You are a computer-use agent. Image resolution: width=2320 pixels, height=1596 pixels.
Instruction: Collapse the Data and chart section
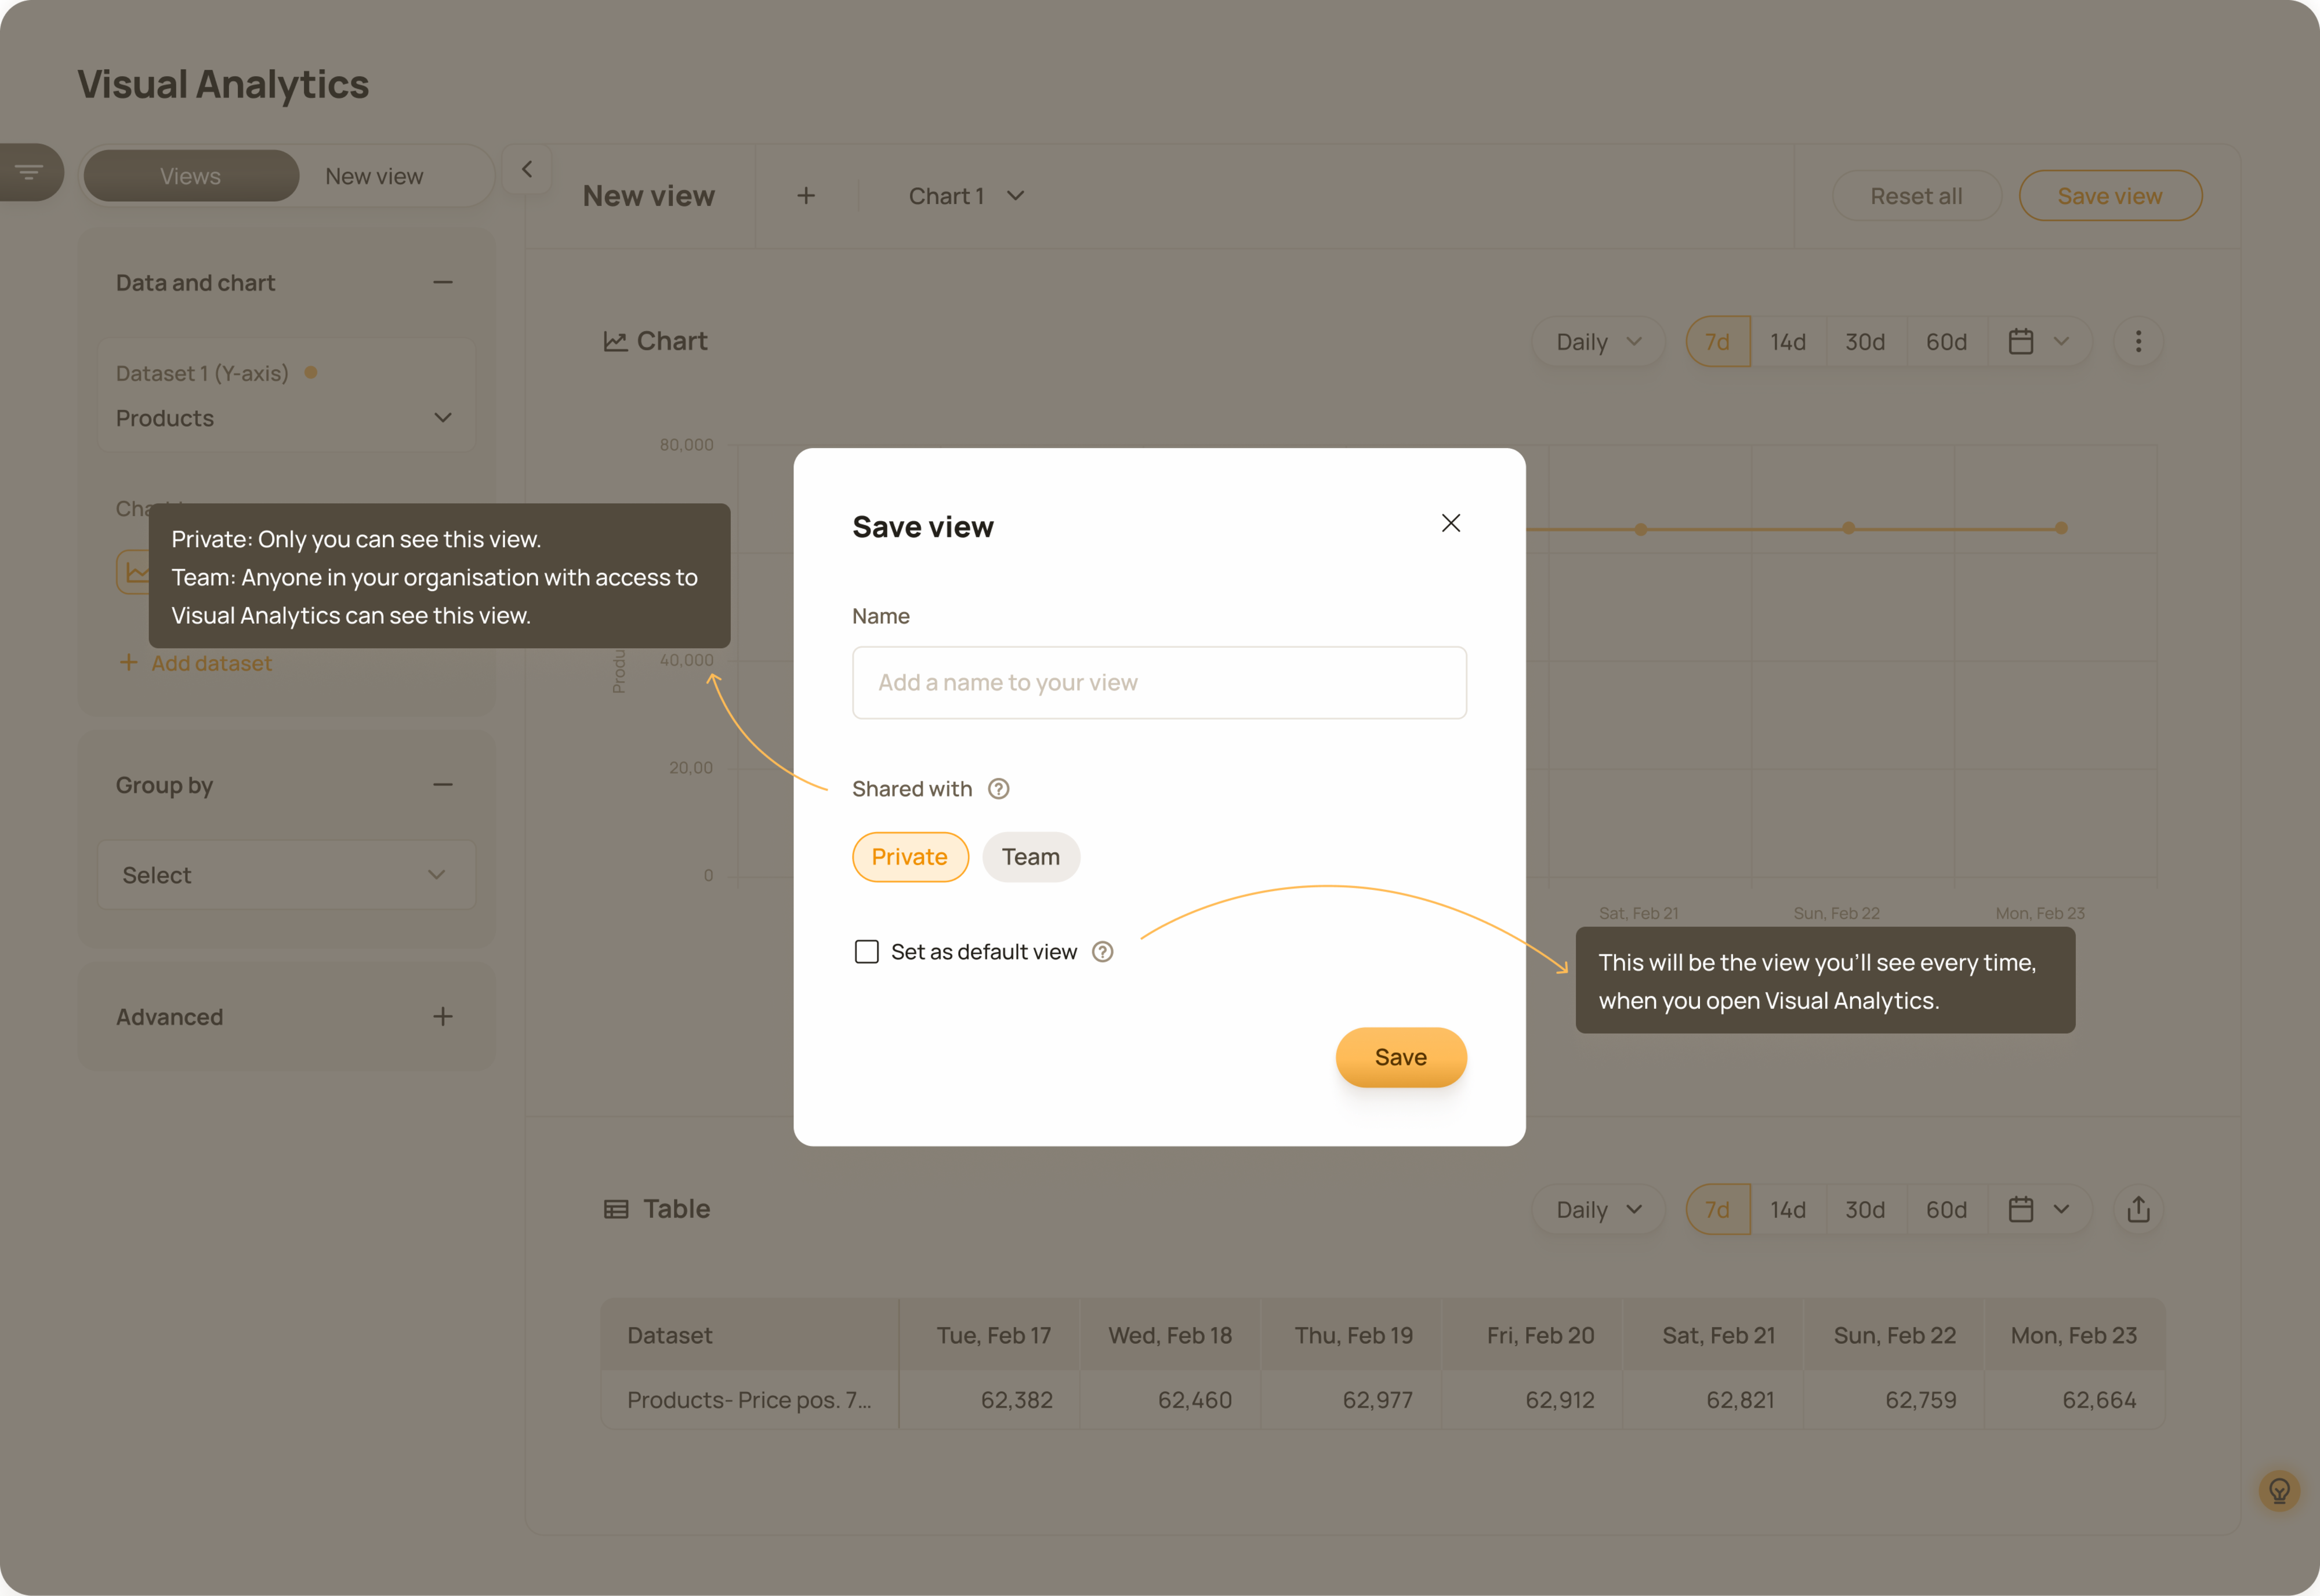tap(443, 283)
